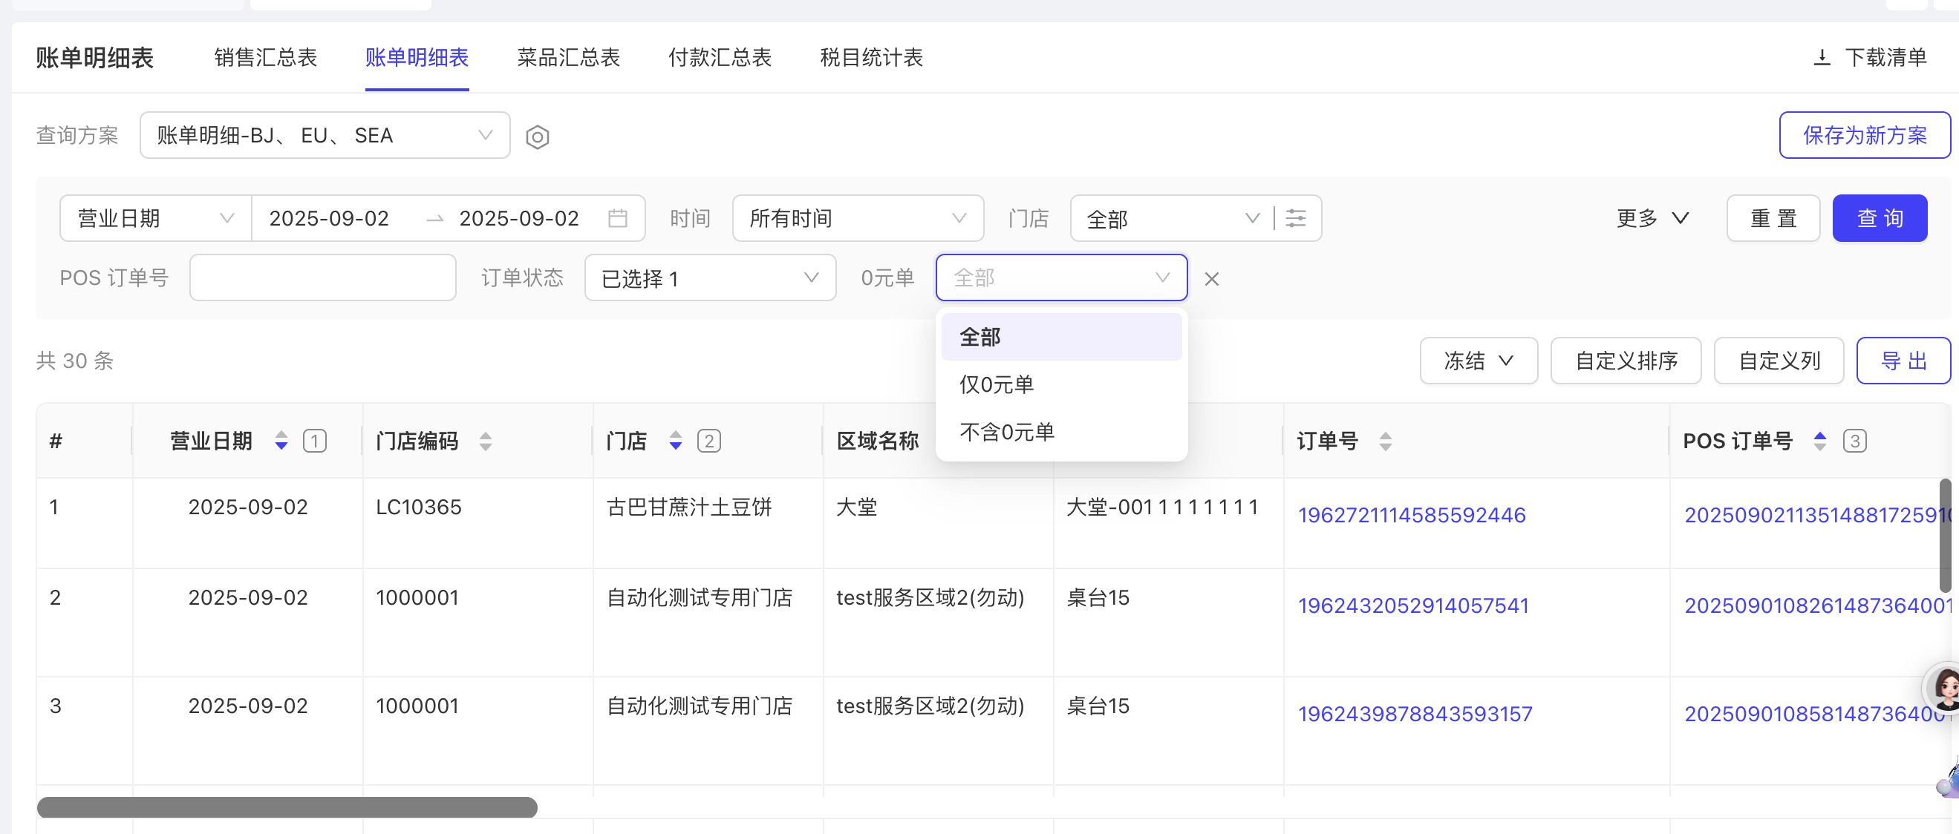Viewport: 1959px width, 834px height.
Task: Click the 下载清单 download icon
Action: pos(1822,58)
